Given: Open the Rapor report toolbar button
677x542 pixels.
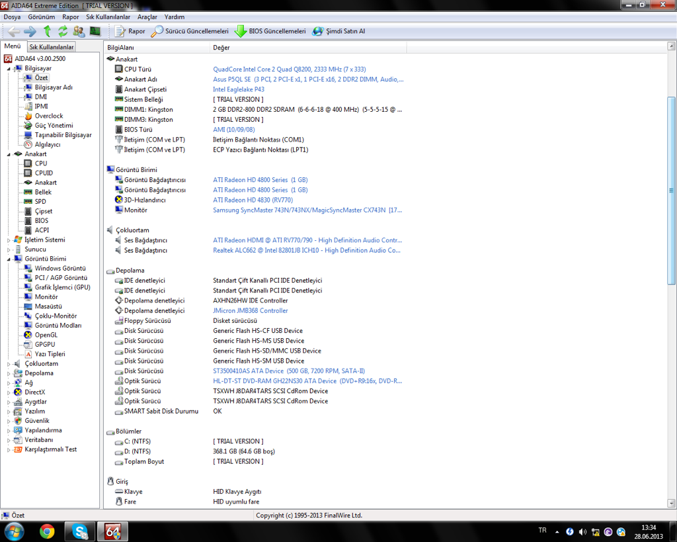Looking at the screenshot, I should tap(130, 31).
